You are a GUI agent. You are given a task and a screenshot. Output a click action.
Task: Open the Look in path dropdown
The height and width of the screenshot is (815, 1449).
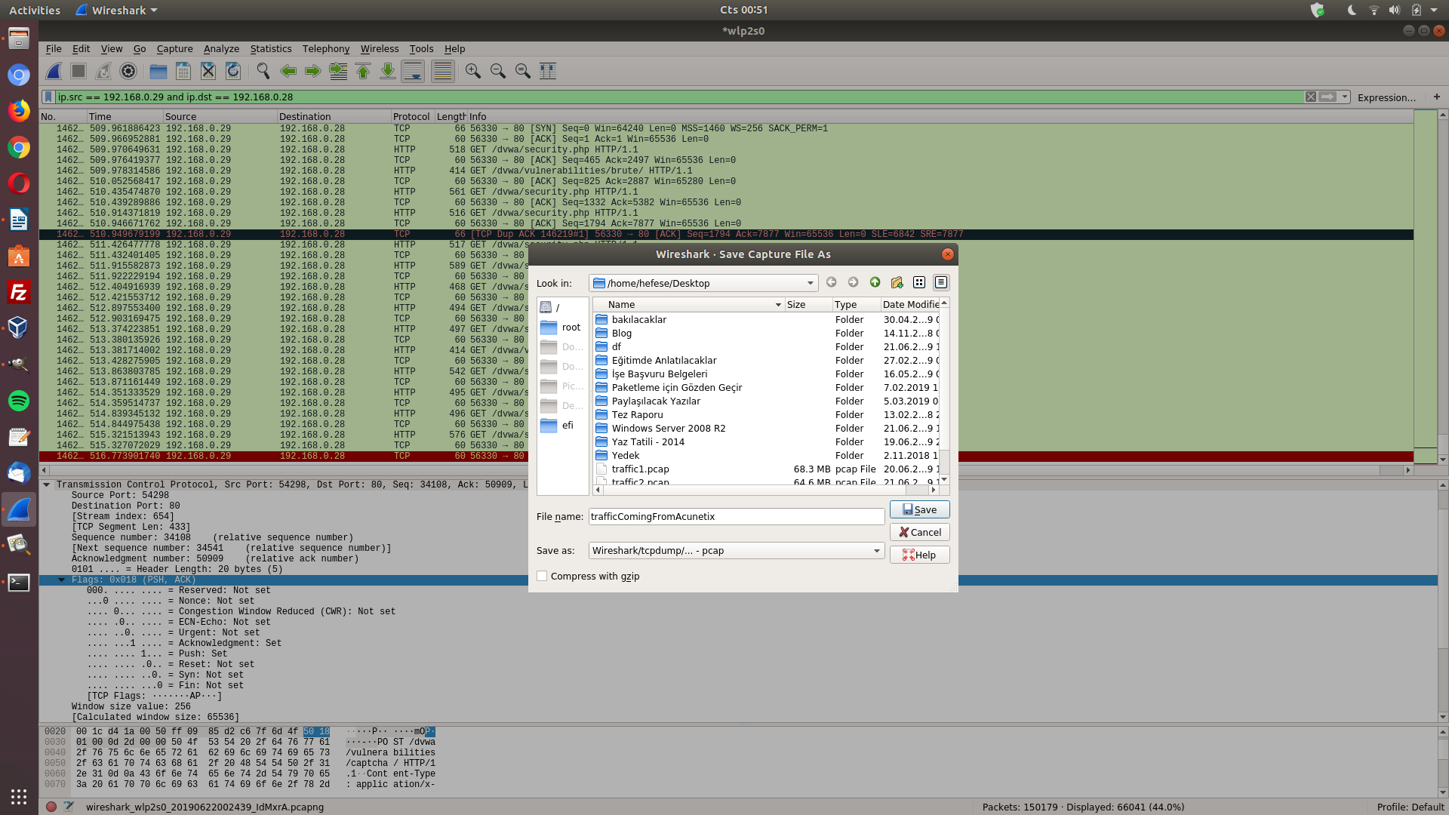point(810,284)
